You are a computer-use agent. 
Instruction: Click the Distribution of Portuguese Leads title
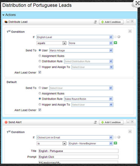pos(37,5)
